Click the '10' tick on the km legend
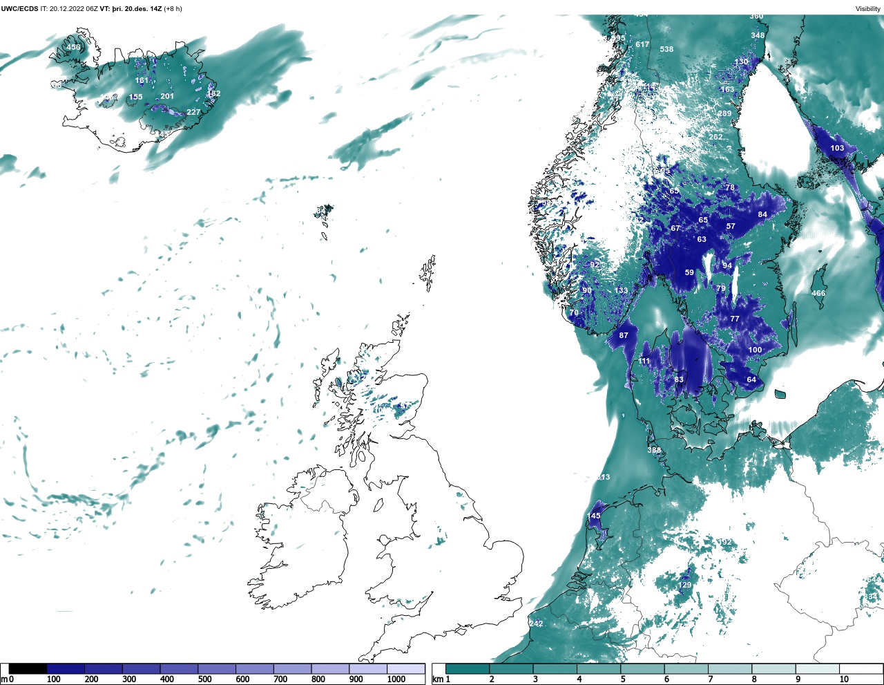Viewport: 884px width, 685px height. 844,679
